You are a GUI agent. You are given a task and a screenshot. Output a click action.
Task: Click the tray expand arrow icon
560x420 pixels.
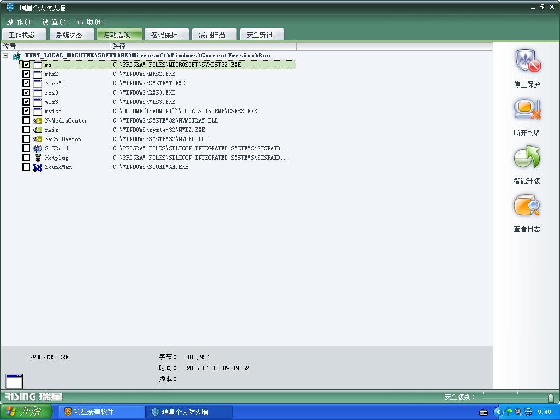click(498, 412)
